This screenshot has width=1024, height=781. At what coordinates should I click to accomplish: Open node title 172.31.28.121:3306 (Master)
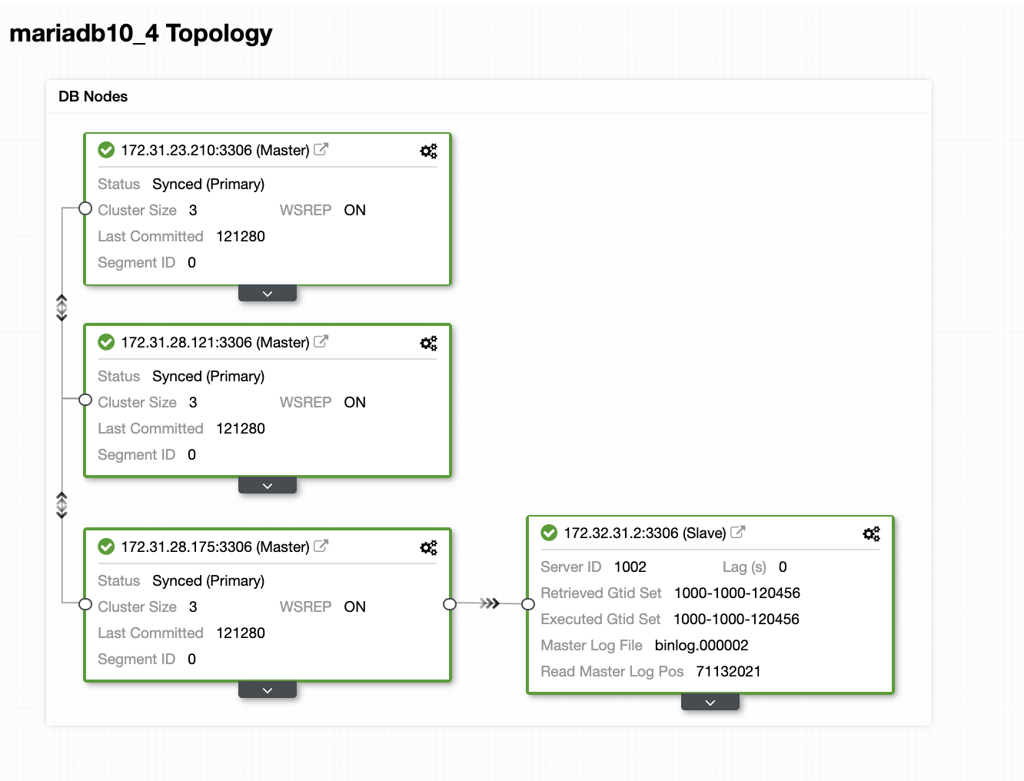[215, 342]
